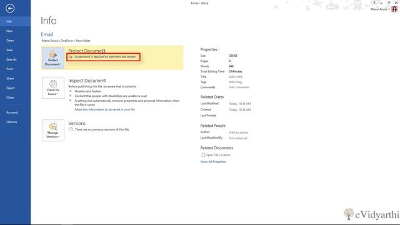This screenshot has width=400, height=225.
Task: Click the Inspect Document heading
Action: [x=87, y=81]
